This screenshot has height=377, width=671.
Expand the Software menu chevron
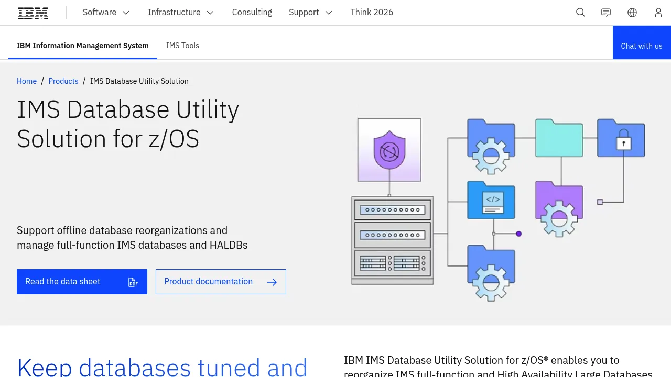[x=126, y=13]
